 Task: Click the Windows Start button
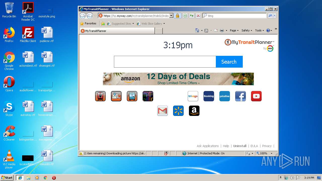click(7, 177)
